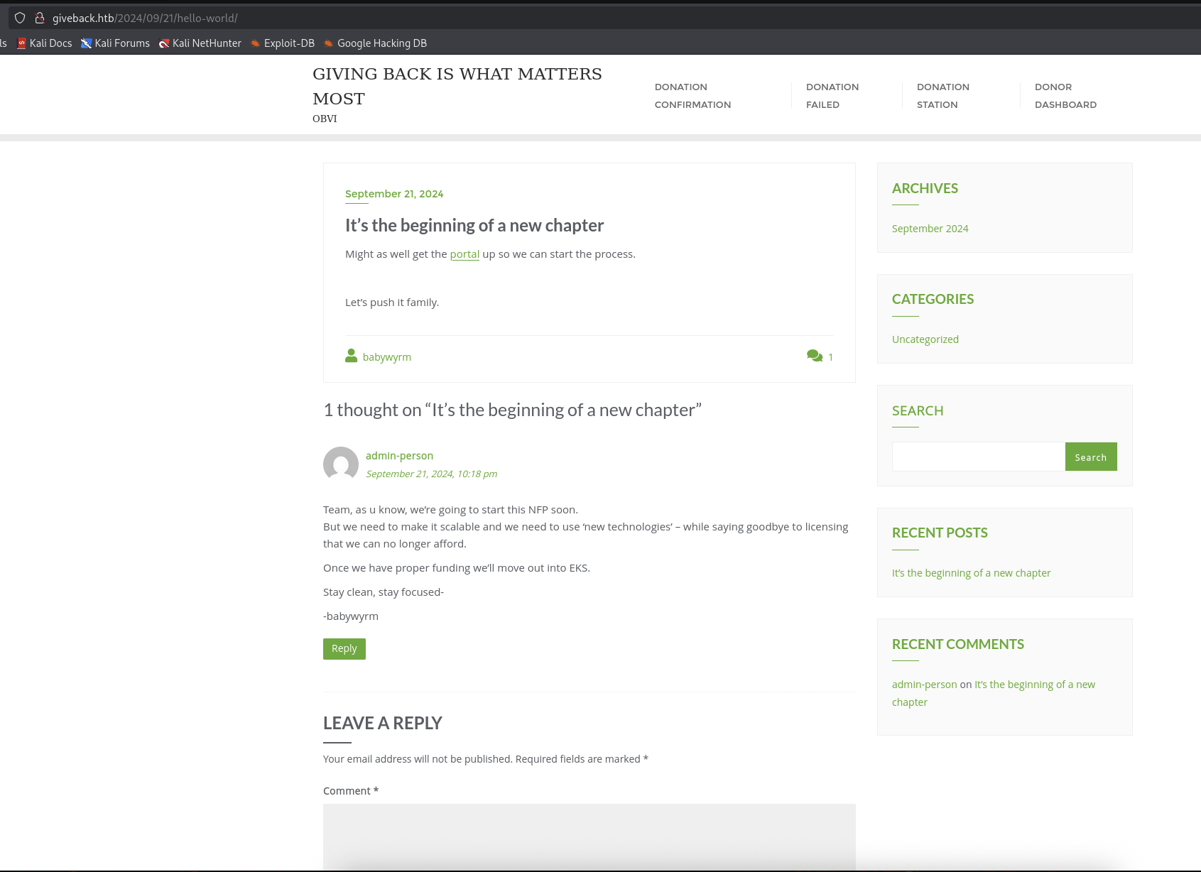Screen dimensions: 1201x872
Task: Open the Google Hacking DB bookmark
Action: tap(375, 43)
